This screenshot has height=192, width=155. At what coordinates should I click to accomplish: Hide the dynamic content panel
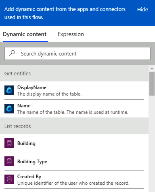click(x=142, y=10)
